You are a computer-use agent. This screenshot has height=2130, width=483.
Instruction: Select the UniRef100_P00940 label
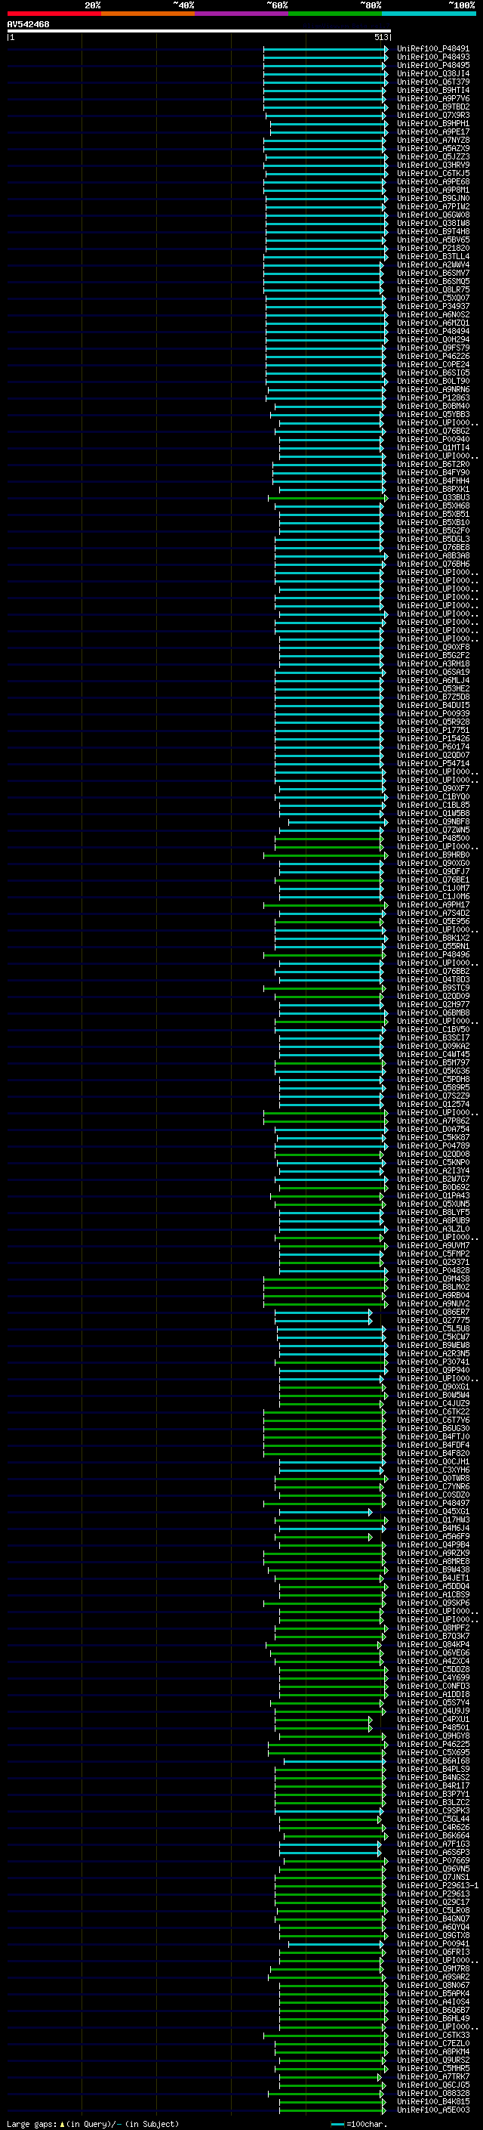(433, 440)
